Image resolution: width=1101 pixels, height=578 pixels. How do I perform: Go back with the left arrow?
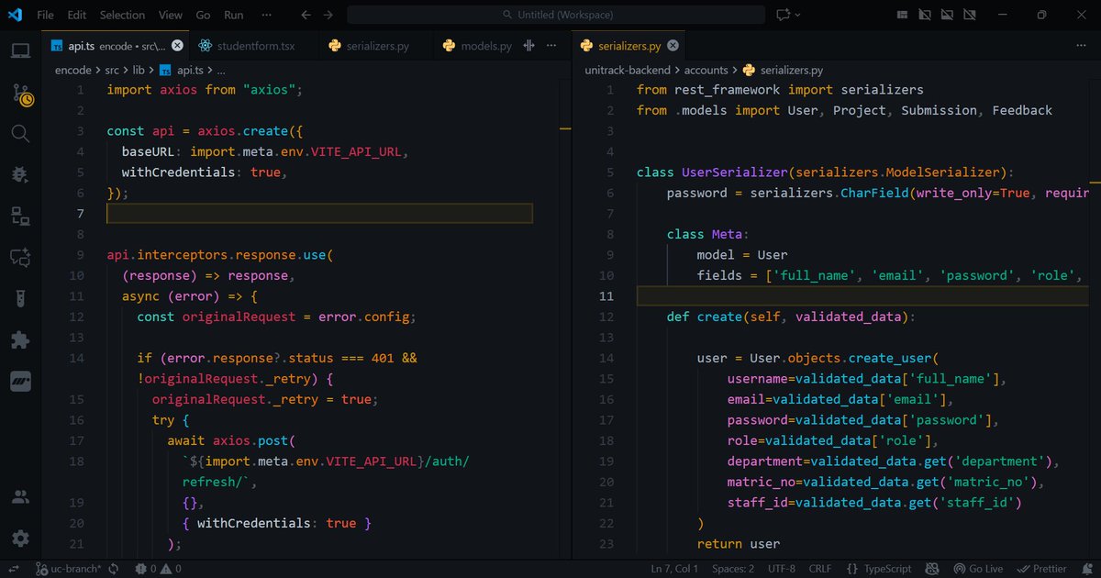point(306,15)
